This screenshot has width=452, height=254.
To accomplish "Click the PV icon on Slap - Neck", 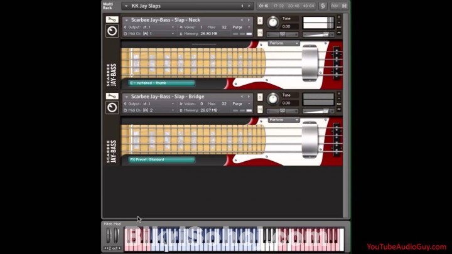I will point(339,33).
